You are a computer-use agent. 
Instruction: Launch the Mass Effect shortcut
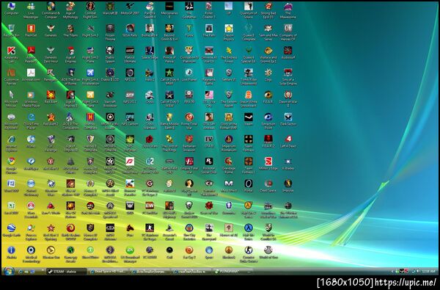click(229, 186)
